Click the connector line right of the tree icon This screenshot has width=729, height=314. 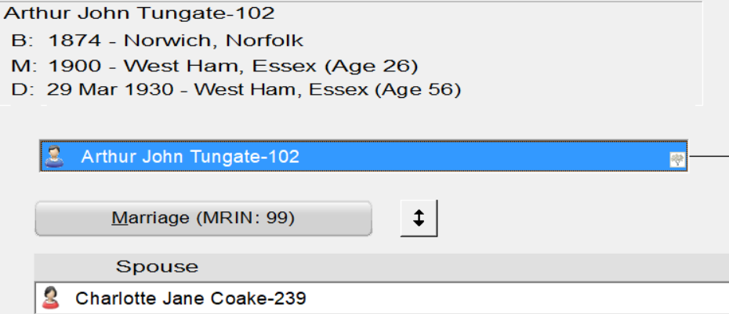click(x=709, y=157)
